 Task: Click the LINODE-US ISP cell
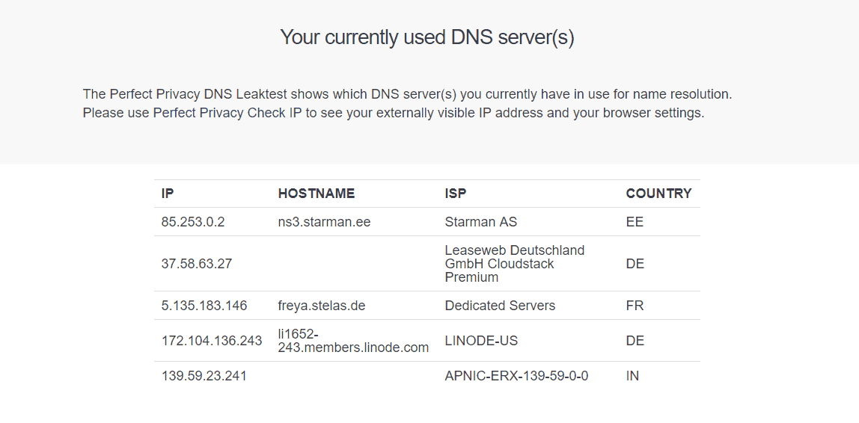coord(481,340)
